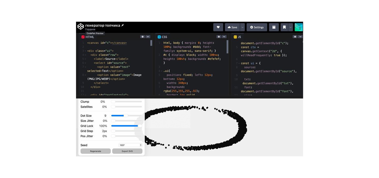The width and height of the screenshot is (379, 178).
Task: Click "willReadFrequently: true" in JS
Action: [261, 55]
